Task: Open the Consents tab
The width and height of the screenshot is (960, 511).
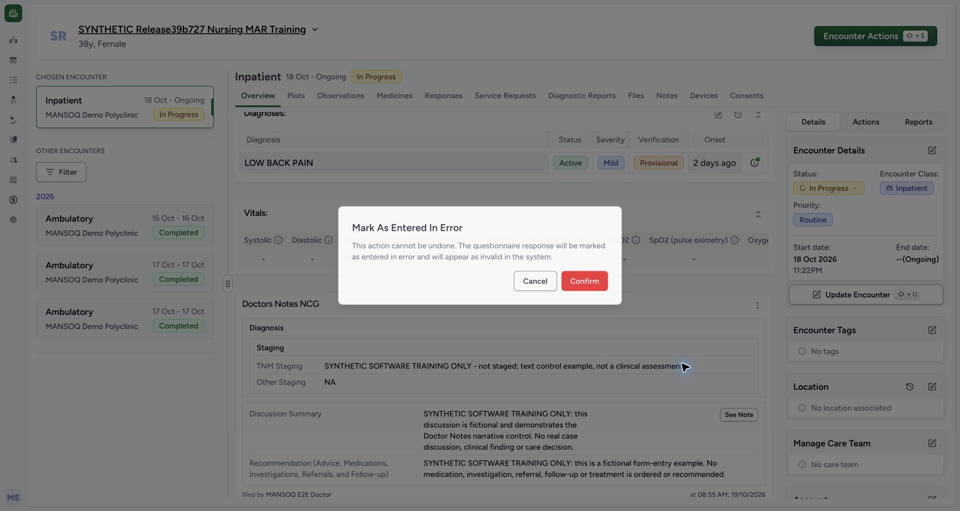Action: point(747,95)
